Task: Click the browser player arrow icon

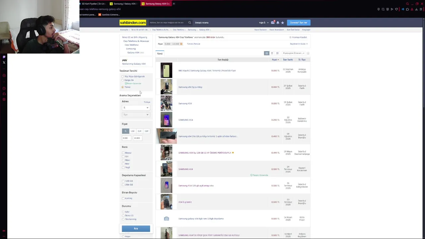Action: coord(392,9)
